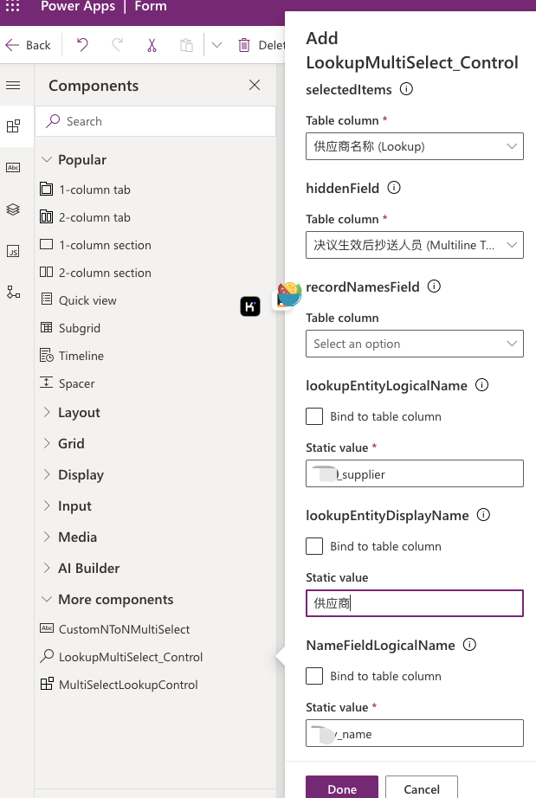Screen dimensions: 536x798
Task: Click the Undo icon
Action: (x=83, y=44)
